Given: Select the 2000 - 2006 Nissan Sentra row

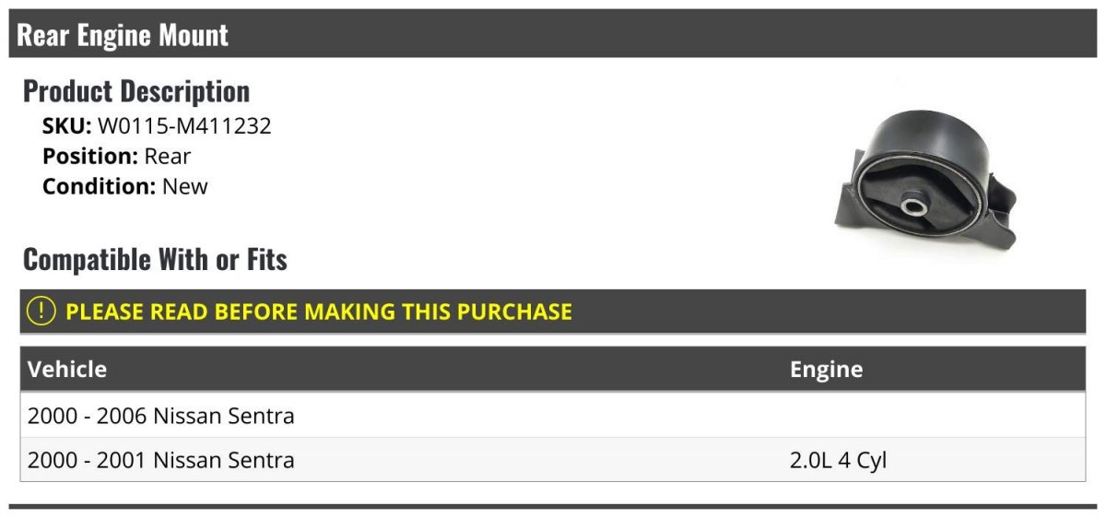Looking at the screenshot, I should pos(553,416).
